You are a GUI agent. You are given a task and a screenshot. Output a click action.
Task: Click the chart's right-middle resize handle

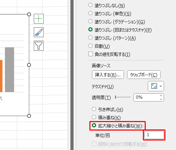[29, 65]
